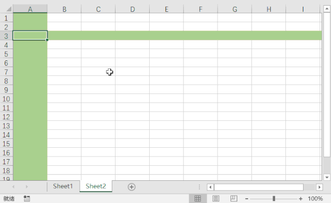Click vertical scrollbar up arrow
Screen dimensions: 331x203
[327, 9]
